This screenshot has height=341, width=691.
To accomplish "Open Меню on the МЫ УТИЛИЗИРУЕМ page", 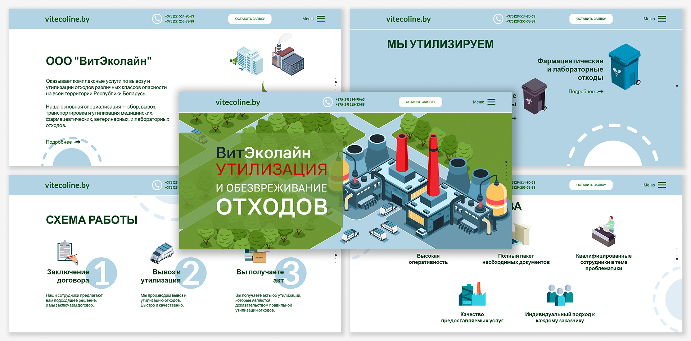I will 655,19.
